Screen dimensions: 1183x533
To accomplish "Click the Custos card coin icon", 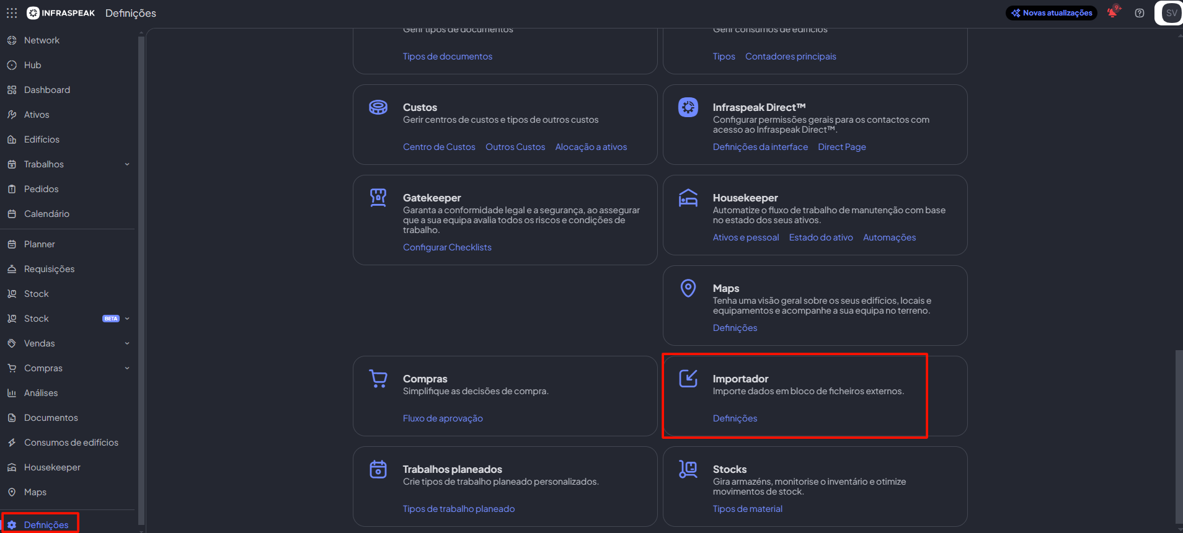I will (x=378, y=107).
